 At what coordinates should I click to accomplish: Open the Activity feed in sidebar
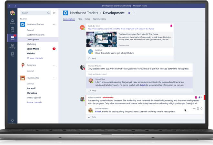coord(12,22)
